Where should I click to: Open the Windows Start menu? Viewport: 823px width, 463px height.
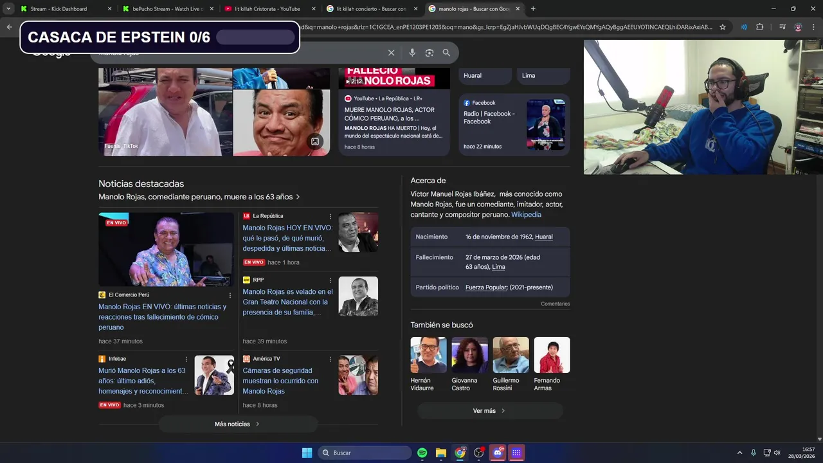point(307,453)
